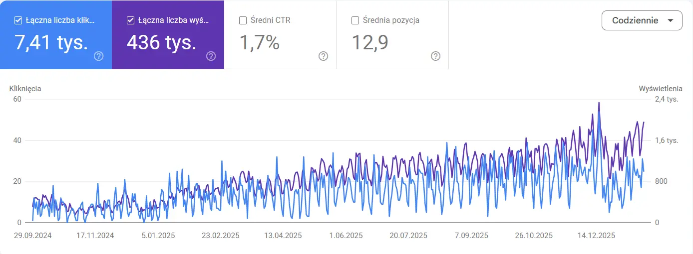The width and height of the screenshot is (693, 254).
Task: Click help icon on Średni CTR card
Action: 324,56
